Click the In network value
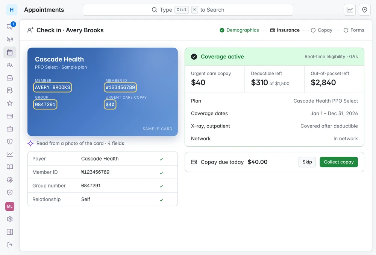This screenshot has height=255, width=376. click(x=346, y=138)
